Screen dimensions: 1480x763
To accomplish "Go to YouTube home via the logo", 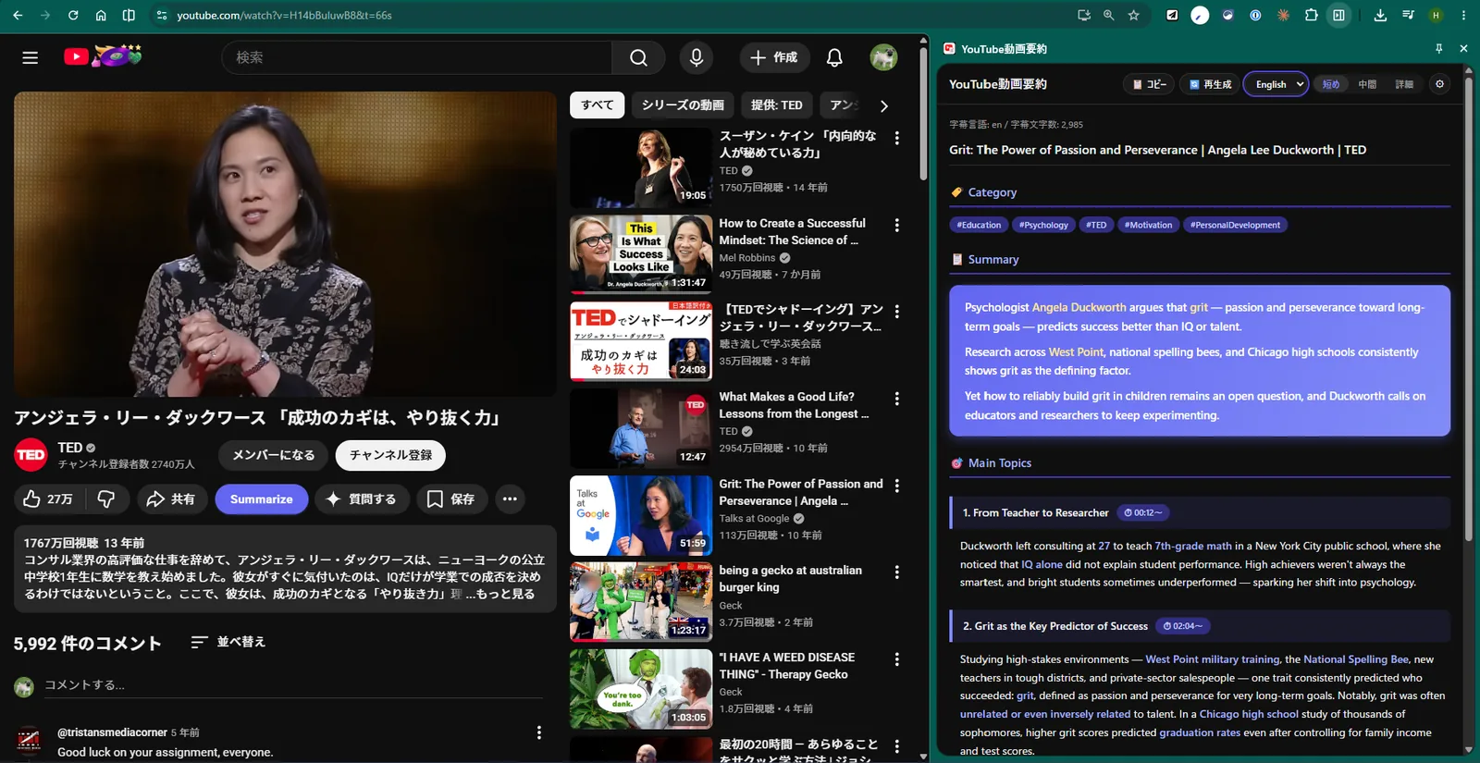I will tap(102, 56).
